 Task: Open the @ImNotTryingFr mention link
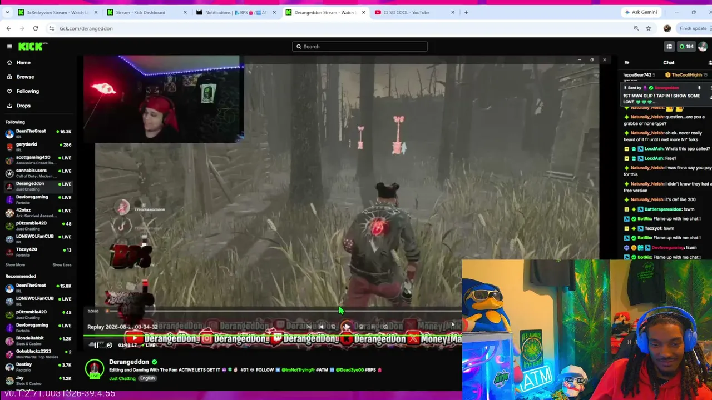pos(298,370)
